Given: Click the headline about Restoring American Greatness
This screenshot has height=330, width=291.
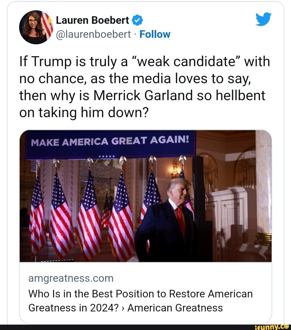Looking at the screenshot, I should coord(140,300).
